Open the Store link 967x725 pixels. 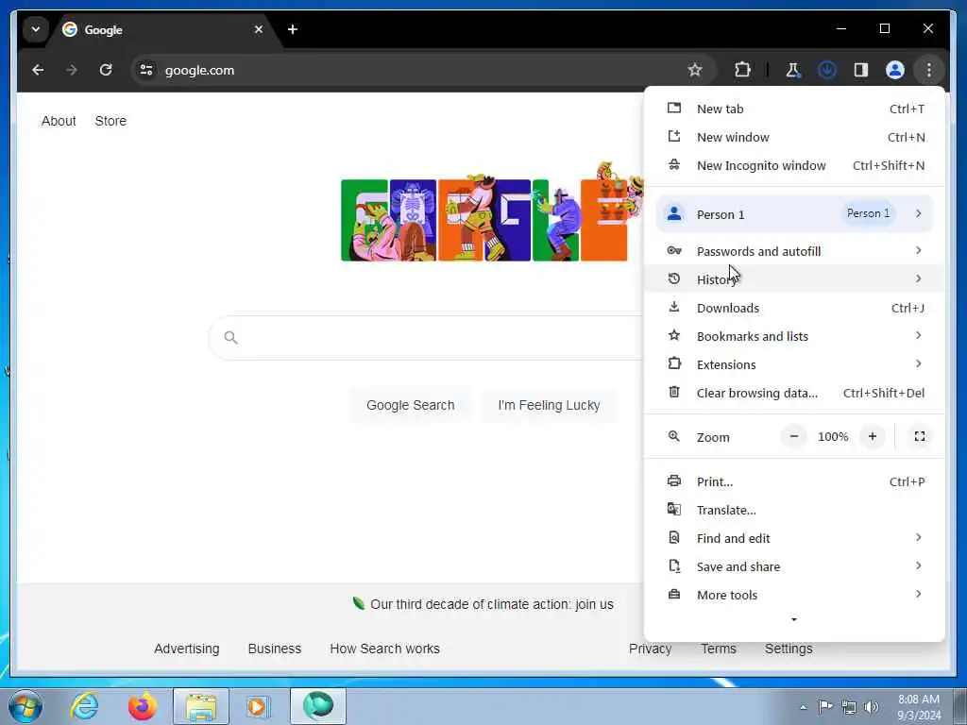(110, 121)
